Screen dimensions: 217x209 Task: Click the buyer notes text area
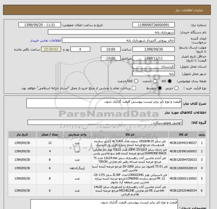(104, 204)
